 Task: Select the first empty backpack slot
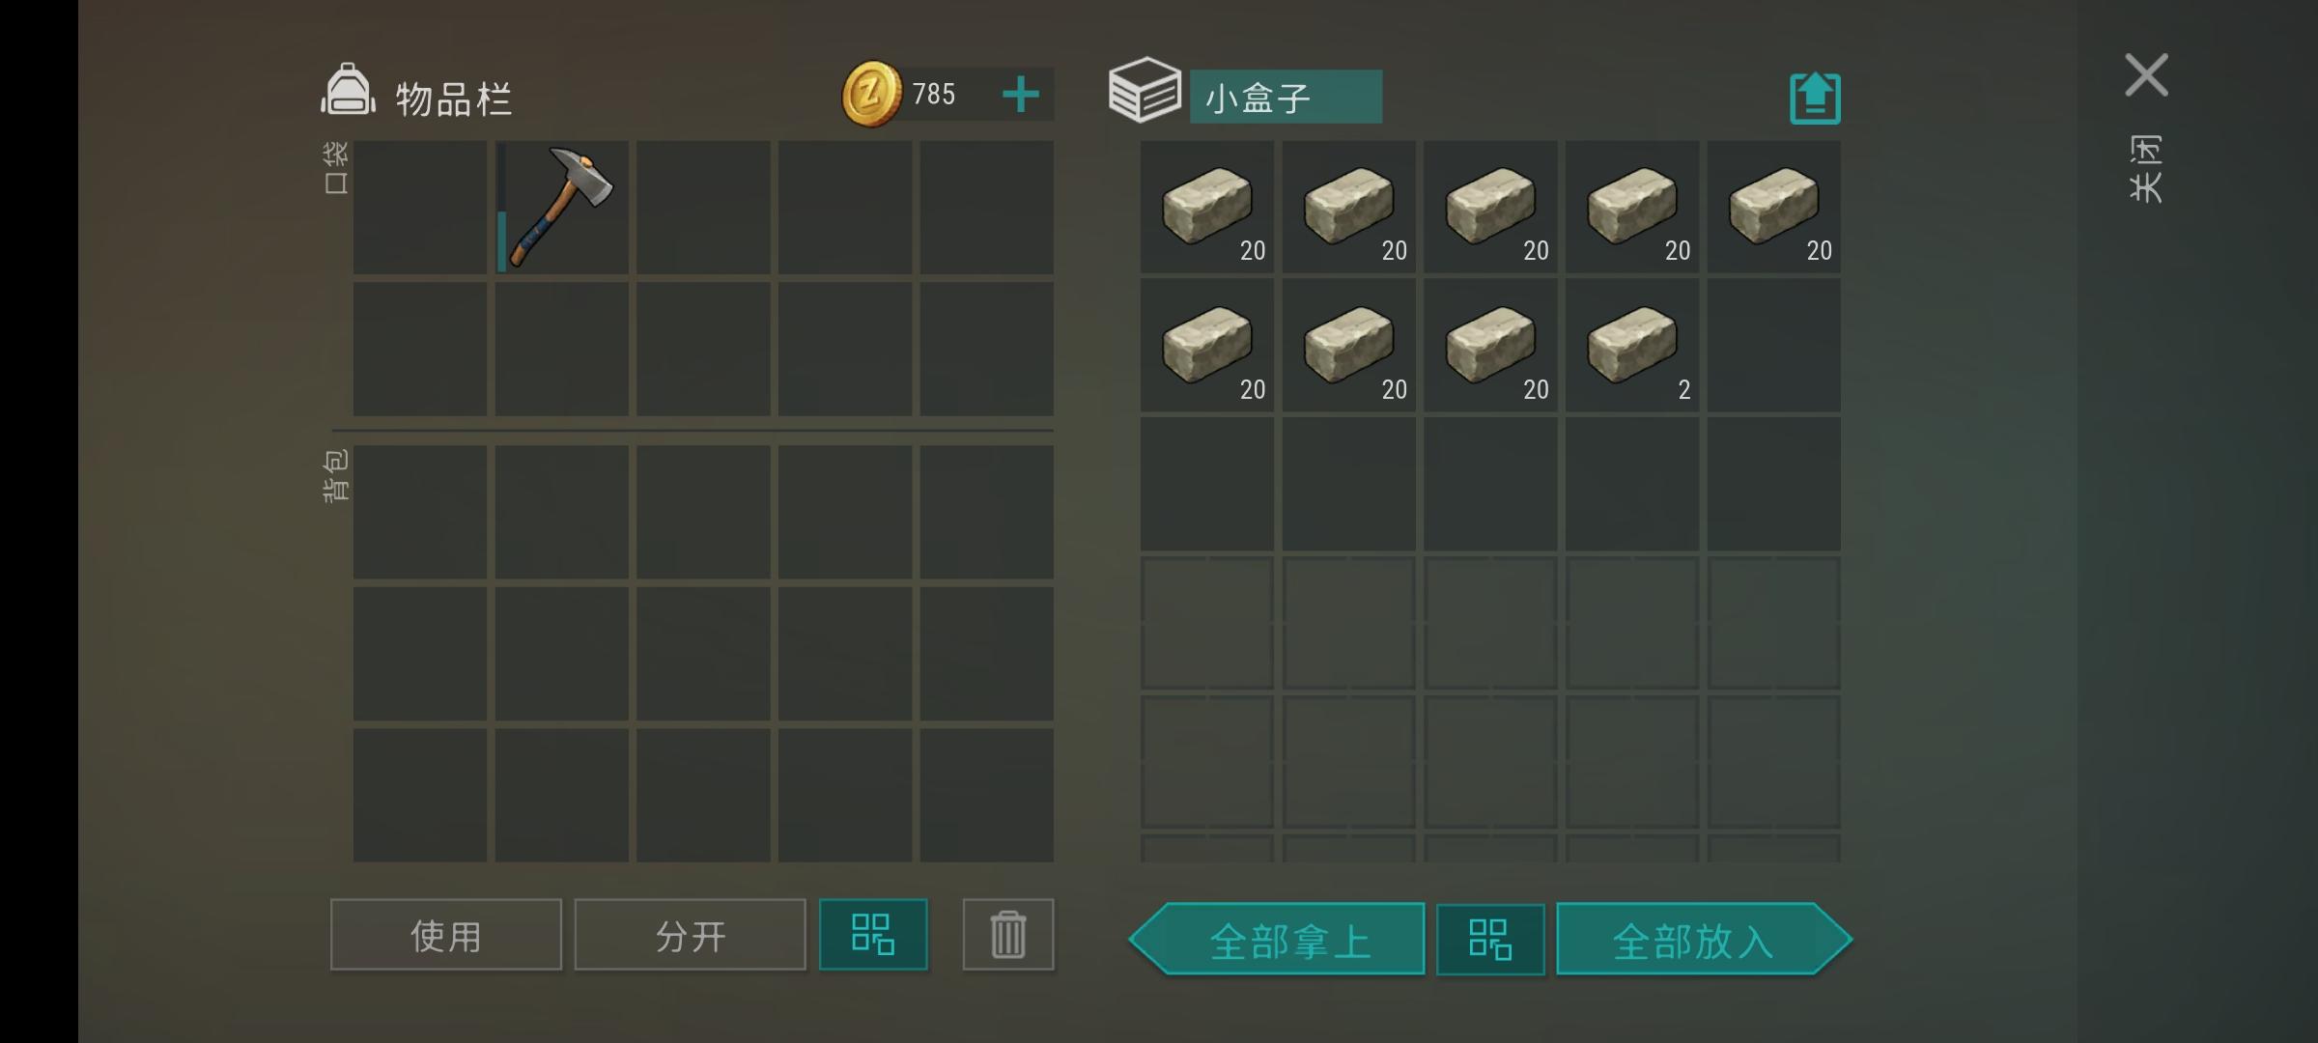tap(420, 512)
